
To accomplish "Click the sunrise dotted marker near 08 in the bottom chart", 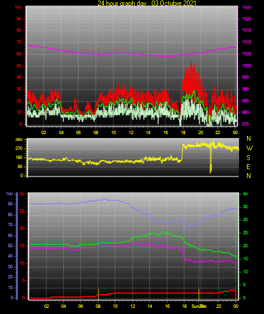I will (x=99, y=294).
